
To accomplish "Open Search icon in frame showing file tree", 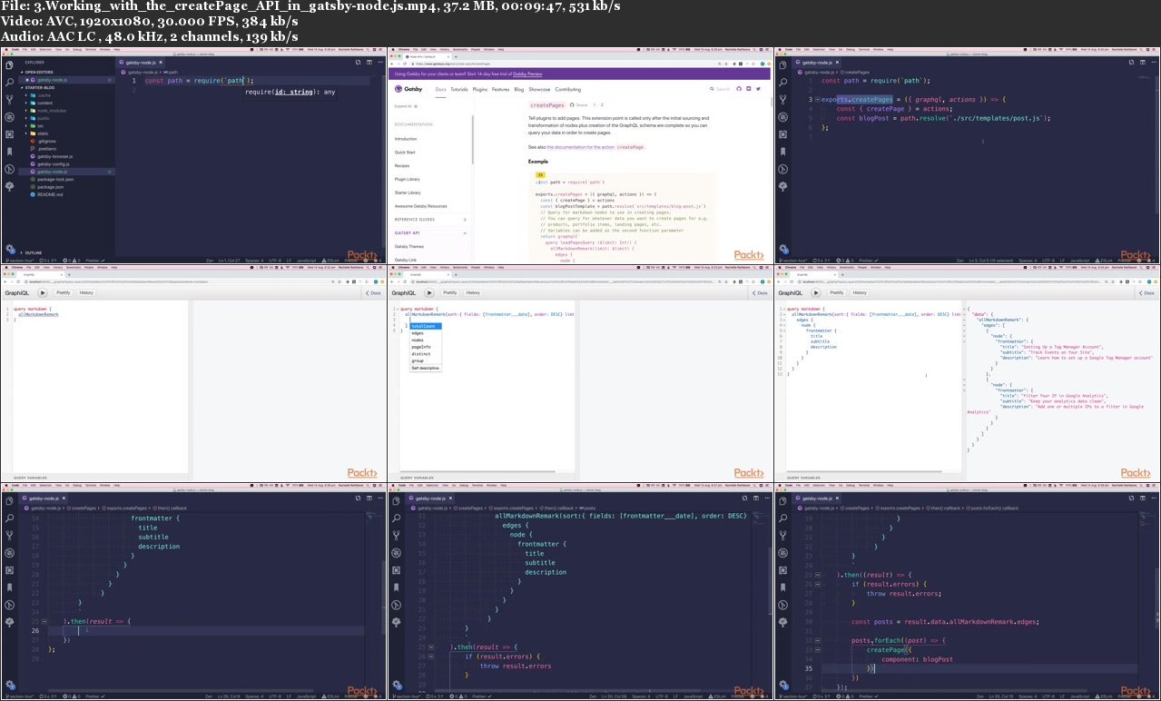I will (x=10, y=81).
